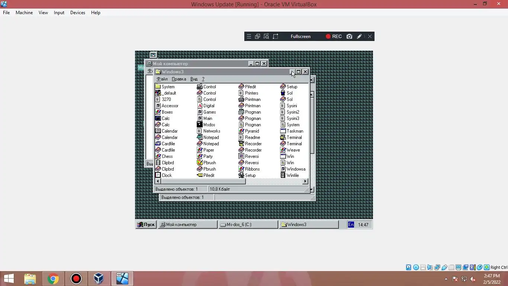
Task: Open the Вид menu in the Windows3 window
Action: [x=194, y=79]
